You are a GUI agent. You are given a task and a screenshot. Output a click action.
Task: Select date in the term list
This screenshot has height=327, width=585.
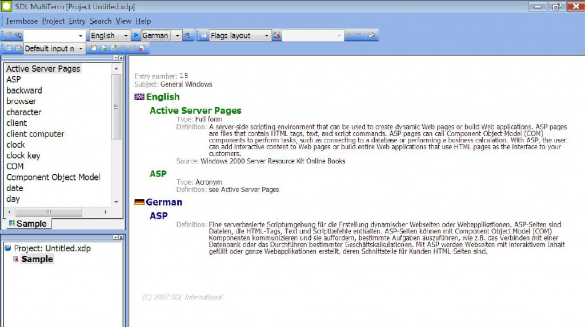click(14, 188)
